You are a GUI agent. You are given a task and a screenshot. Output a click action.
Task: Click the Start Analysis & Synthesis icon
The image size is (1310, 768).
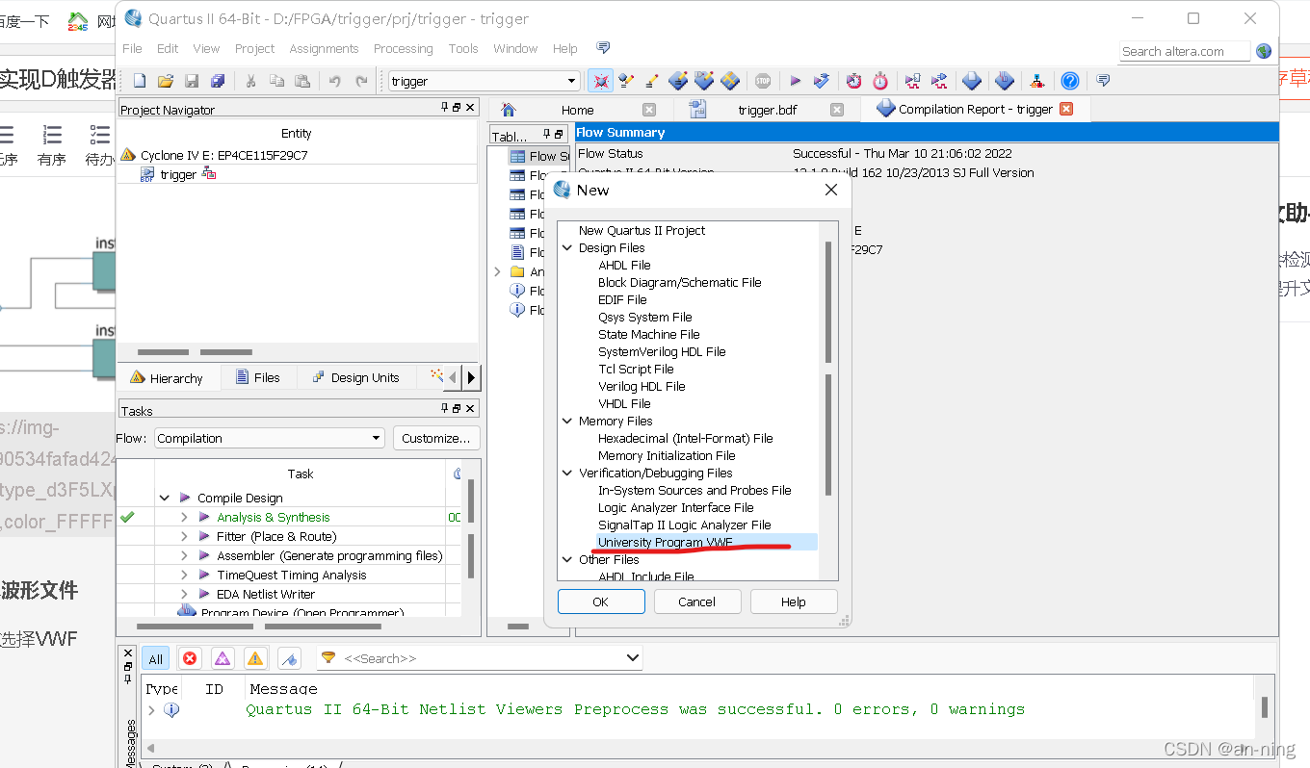pos(822,81)
